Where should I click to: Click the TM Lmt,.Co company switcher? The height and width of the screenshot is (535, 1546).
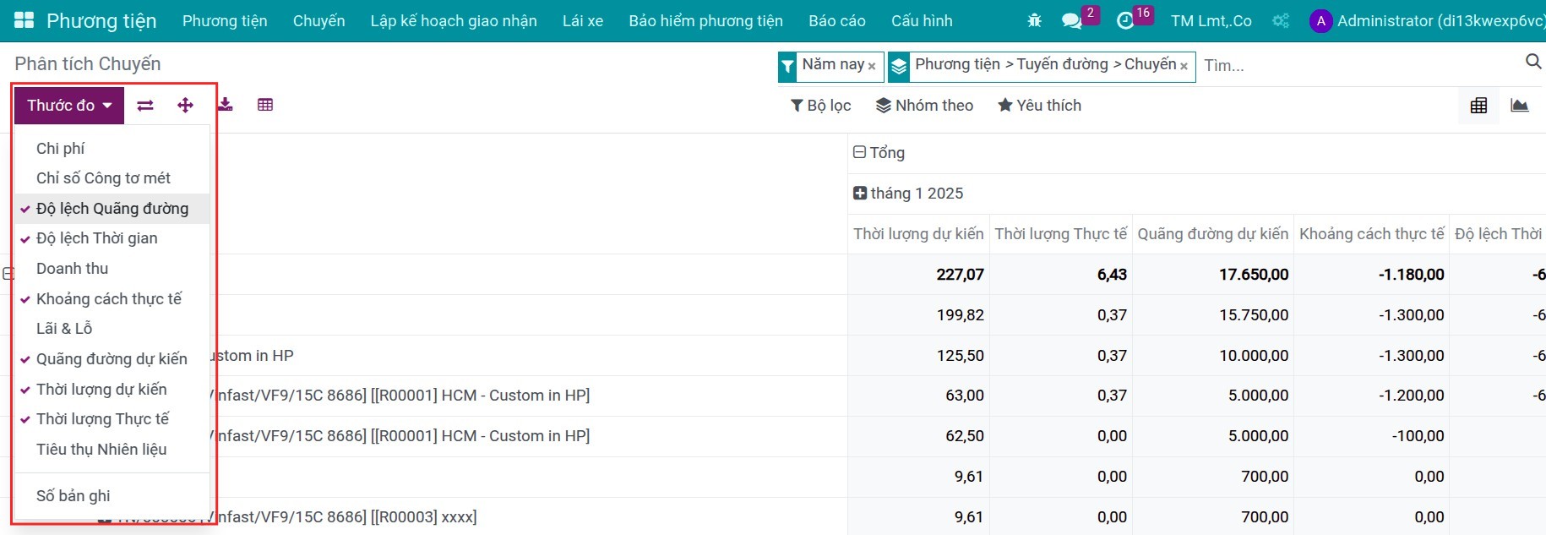tap(1211, 21)
